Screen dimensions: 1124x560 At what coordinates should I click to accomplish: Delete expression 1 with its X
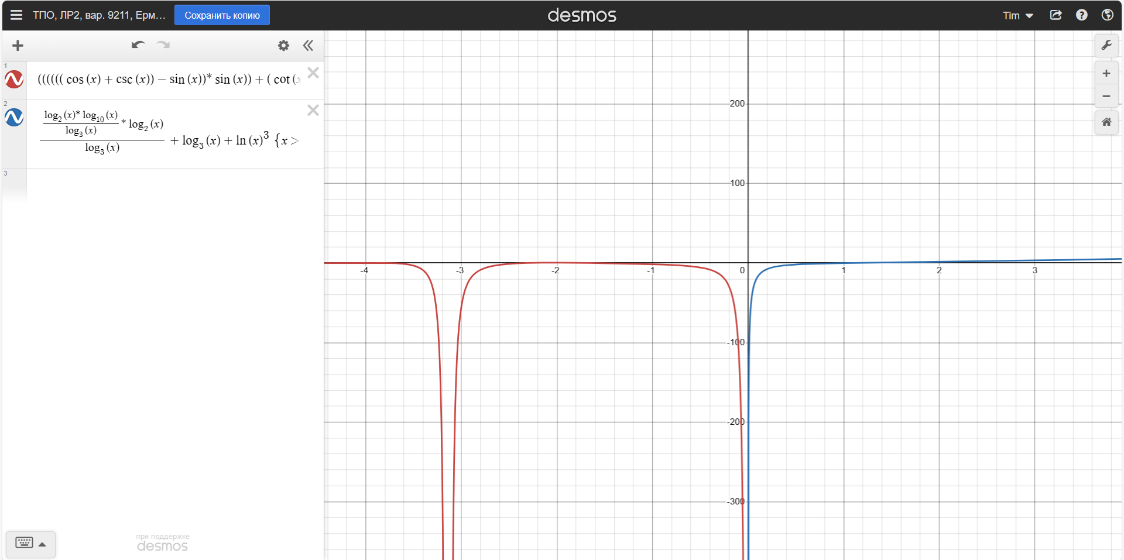click(313, 73)
